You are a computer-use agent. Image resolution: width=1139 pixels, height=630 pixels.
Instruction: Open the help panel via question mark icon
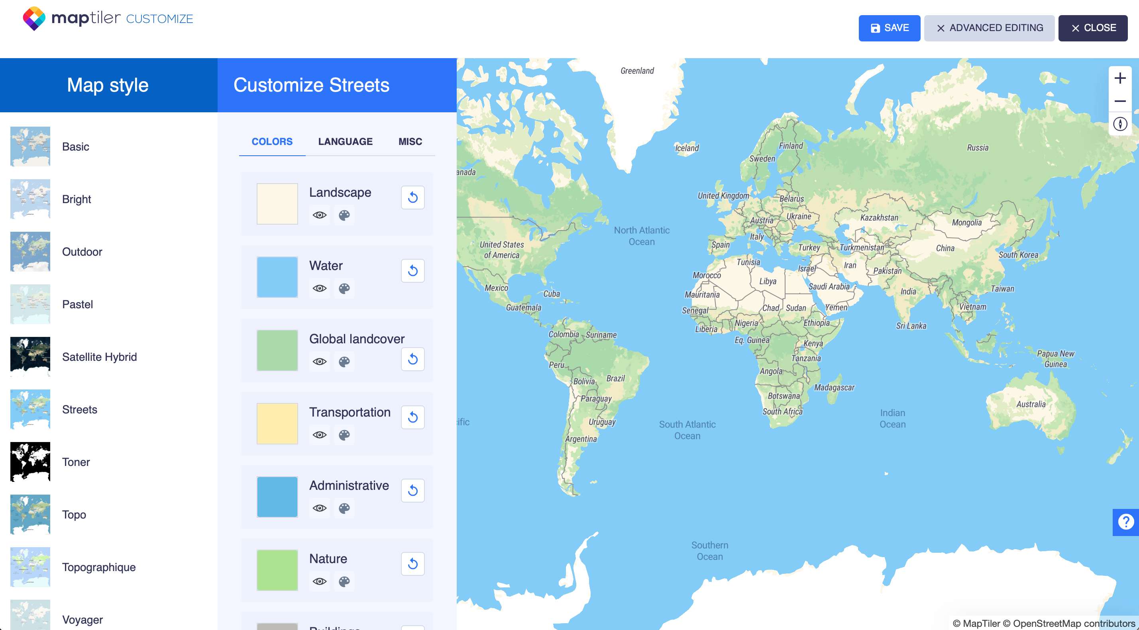click(1126, 522)
